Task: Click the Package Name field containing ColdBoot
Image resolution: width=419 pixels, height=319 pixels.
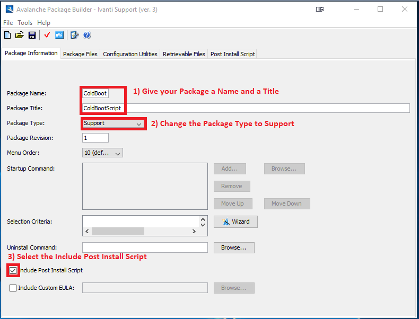Action: point(95,93)
